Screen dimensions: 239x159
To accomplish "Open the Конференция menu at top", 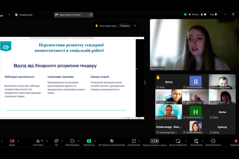I will tap(24, 15).
